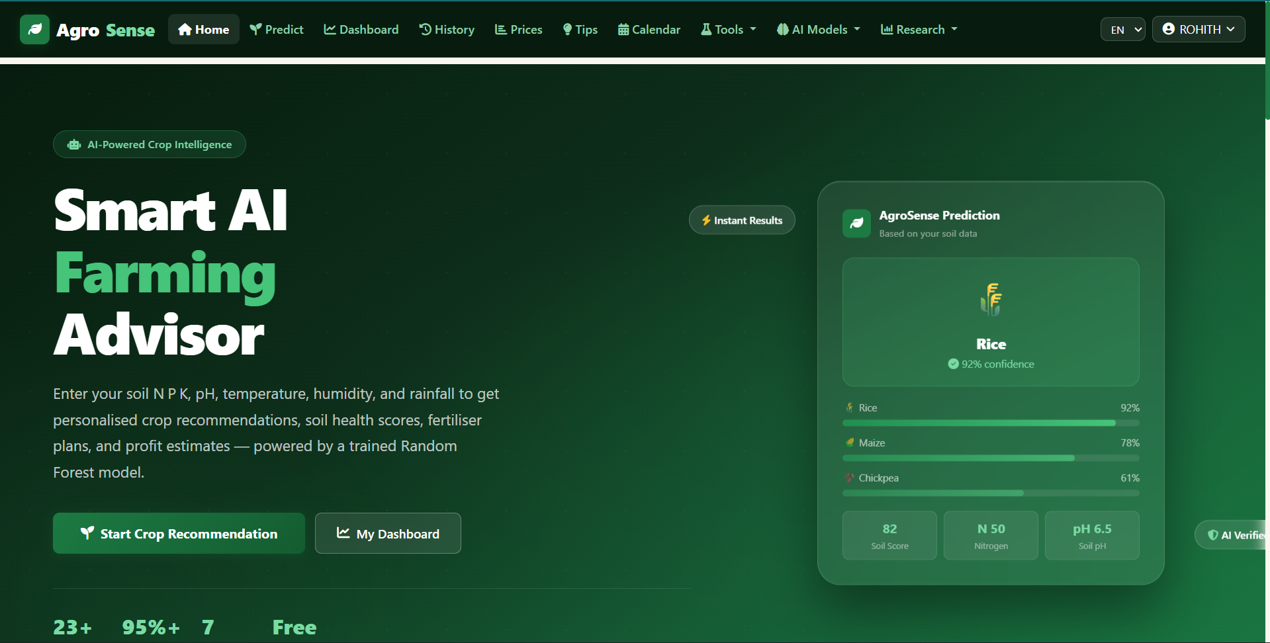
Task: Click the Agro Sense leaf logo
Action: click(x=34, y=29)
